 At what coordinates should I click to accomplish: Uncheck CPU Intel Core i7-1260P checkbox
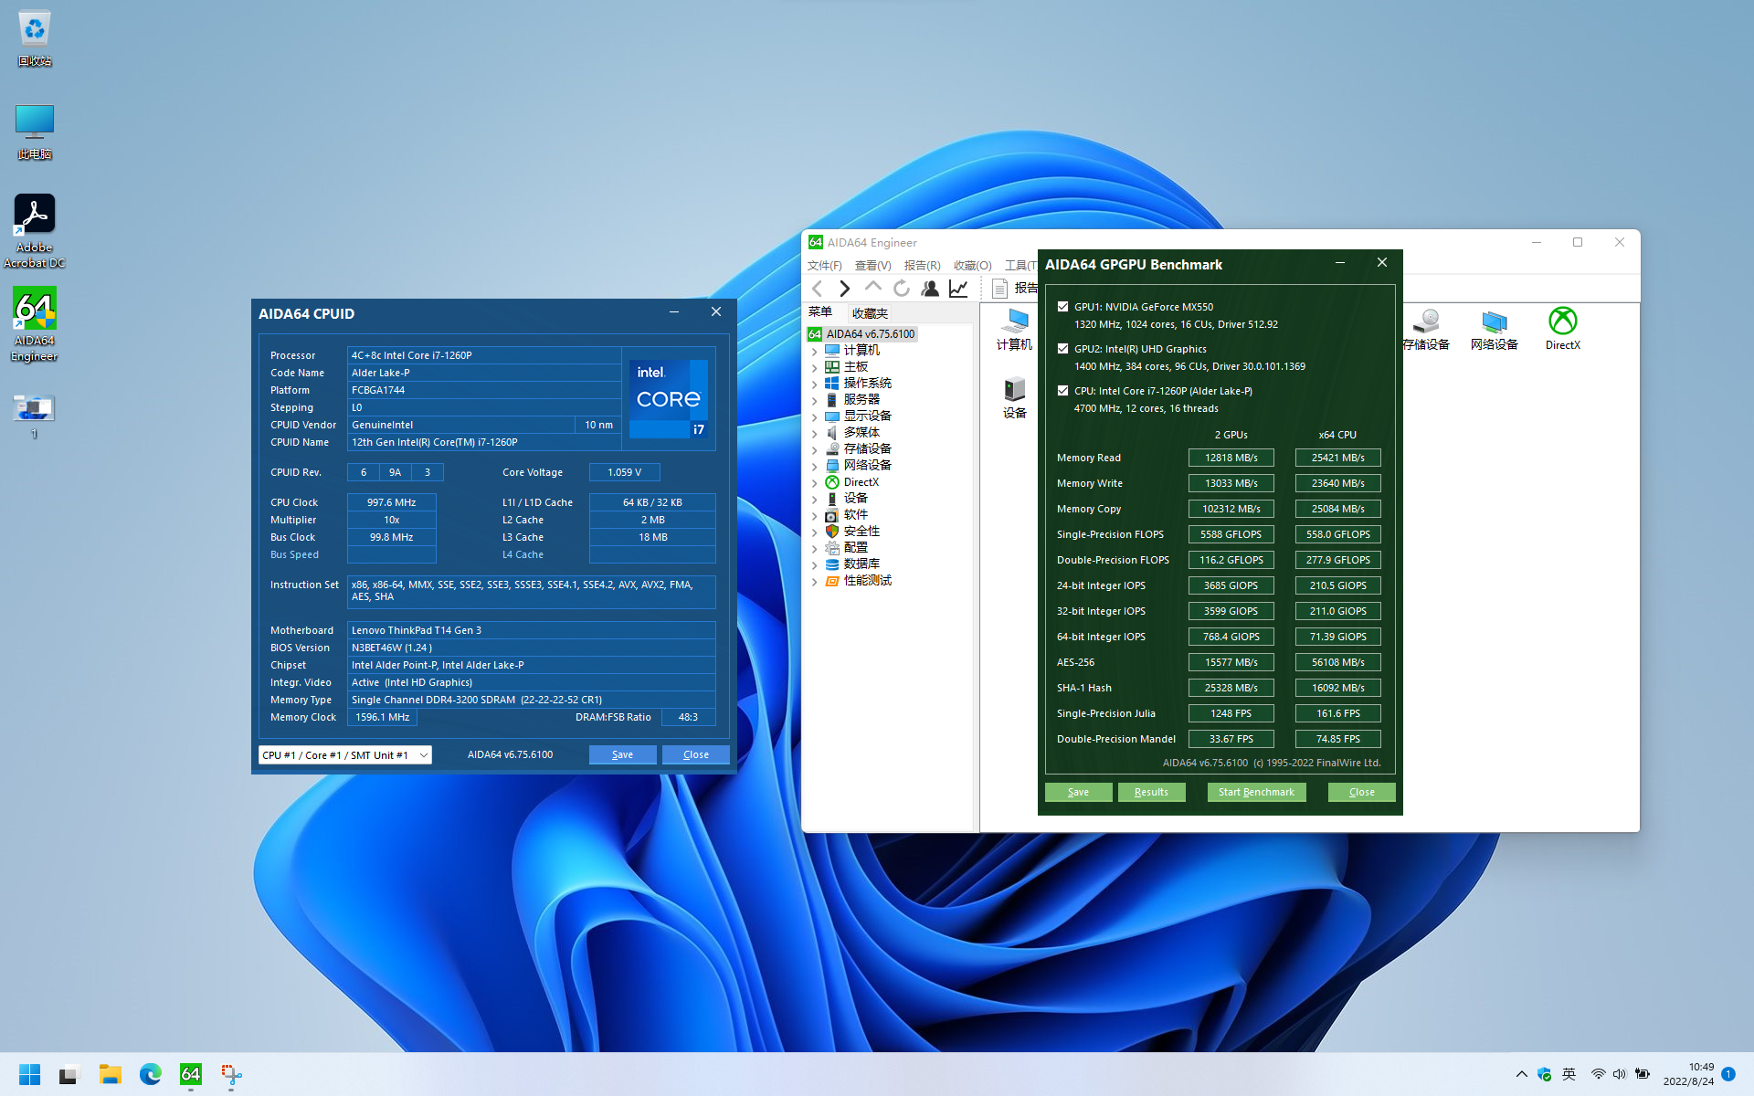(1062, 391)
